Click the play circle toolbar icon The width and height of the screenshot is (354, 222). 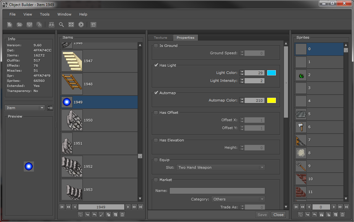tap(81, 25)
